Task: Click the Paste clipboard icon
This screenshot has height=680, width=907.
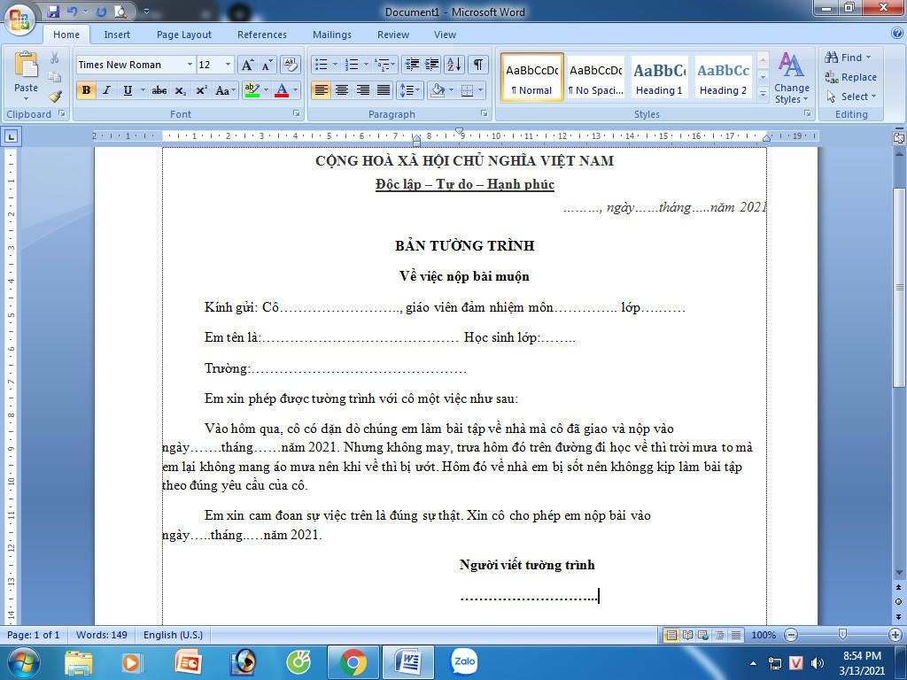Action: 26,66
